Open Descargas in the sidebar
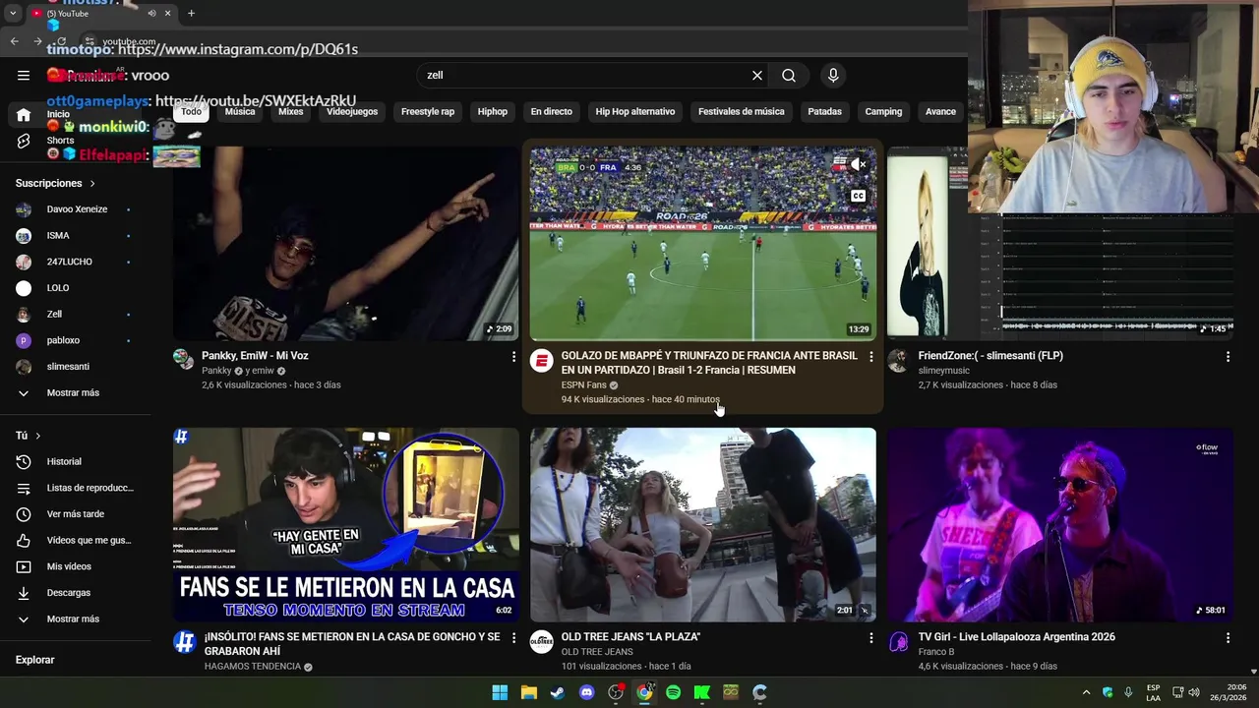1259x708 pixels. coord(74,593)
